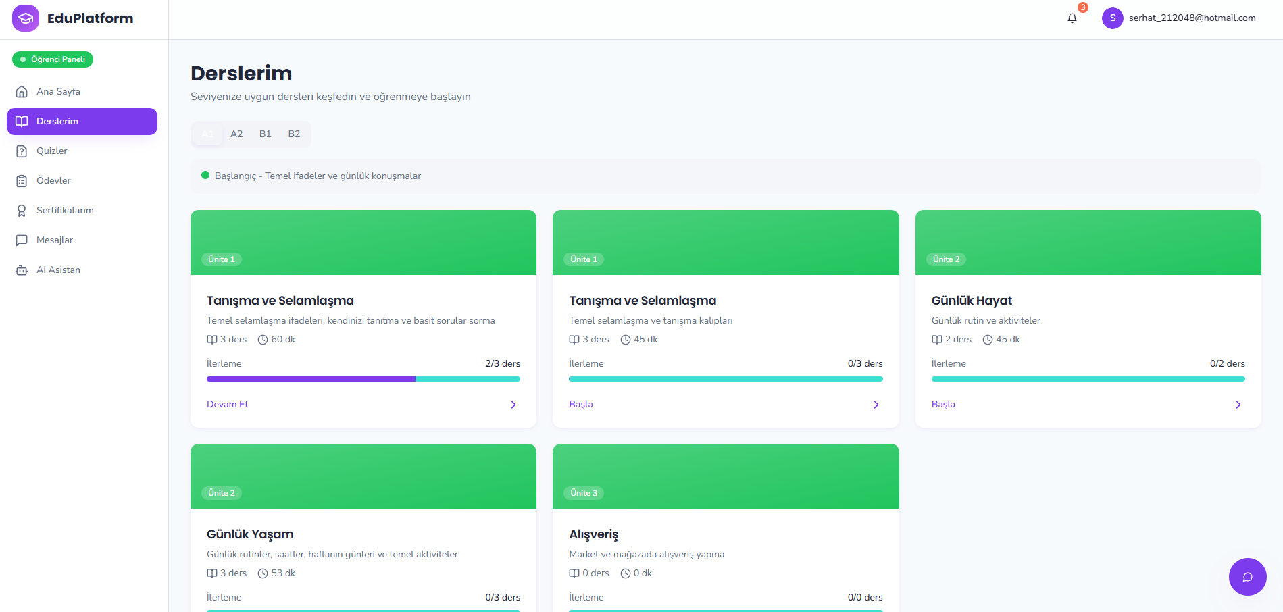Open Sertifikalarım from the sidebar
This screenshot has width=1283, height=612.
click(82, 210)
